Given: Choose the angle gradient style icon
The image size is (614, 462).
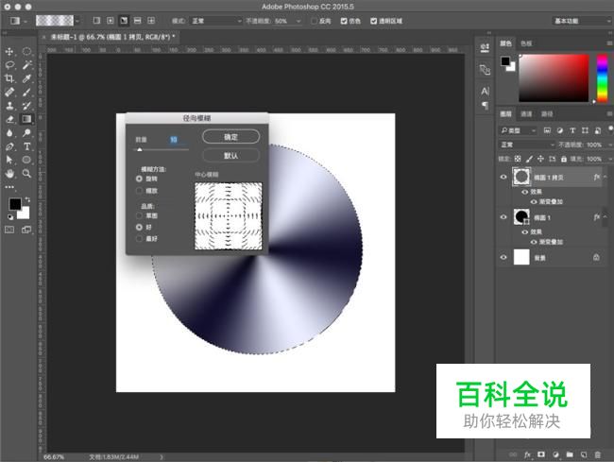Looking at the screenshot, I should (x=124, y=21).
